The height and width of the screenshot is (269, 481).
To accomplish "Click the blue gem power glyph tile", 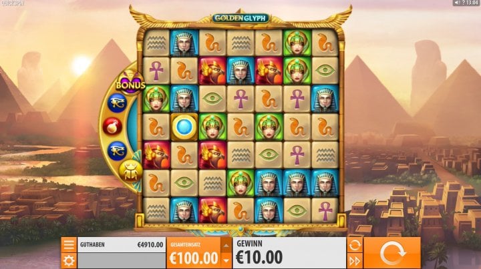I will coord(184,127).
